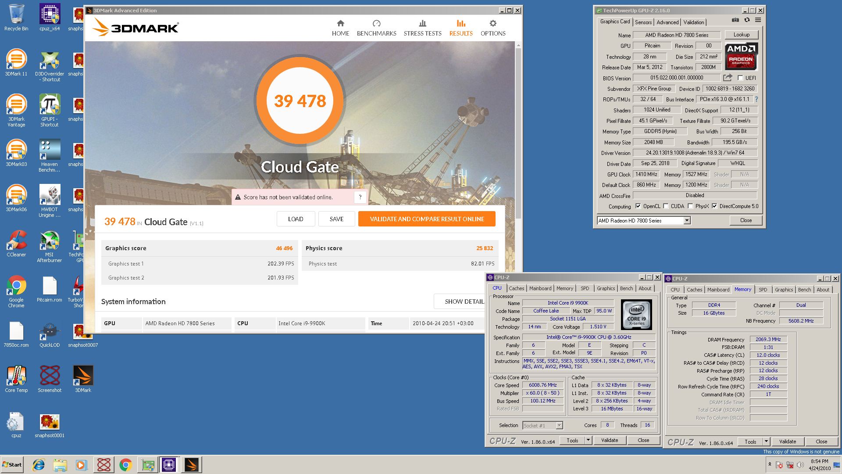Launch 3DMark 11 desktop icon

click(16, 62)
